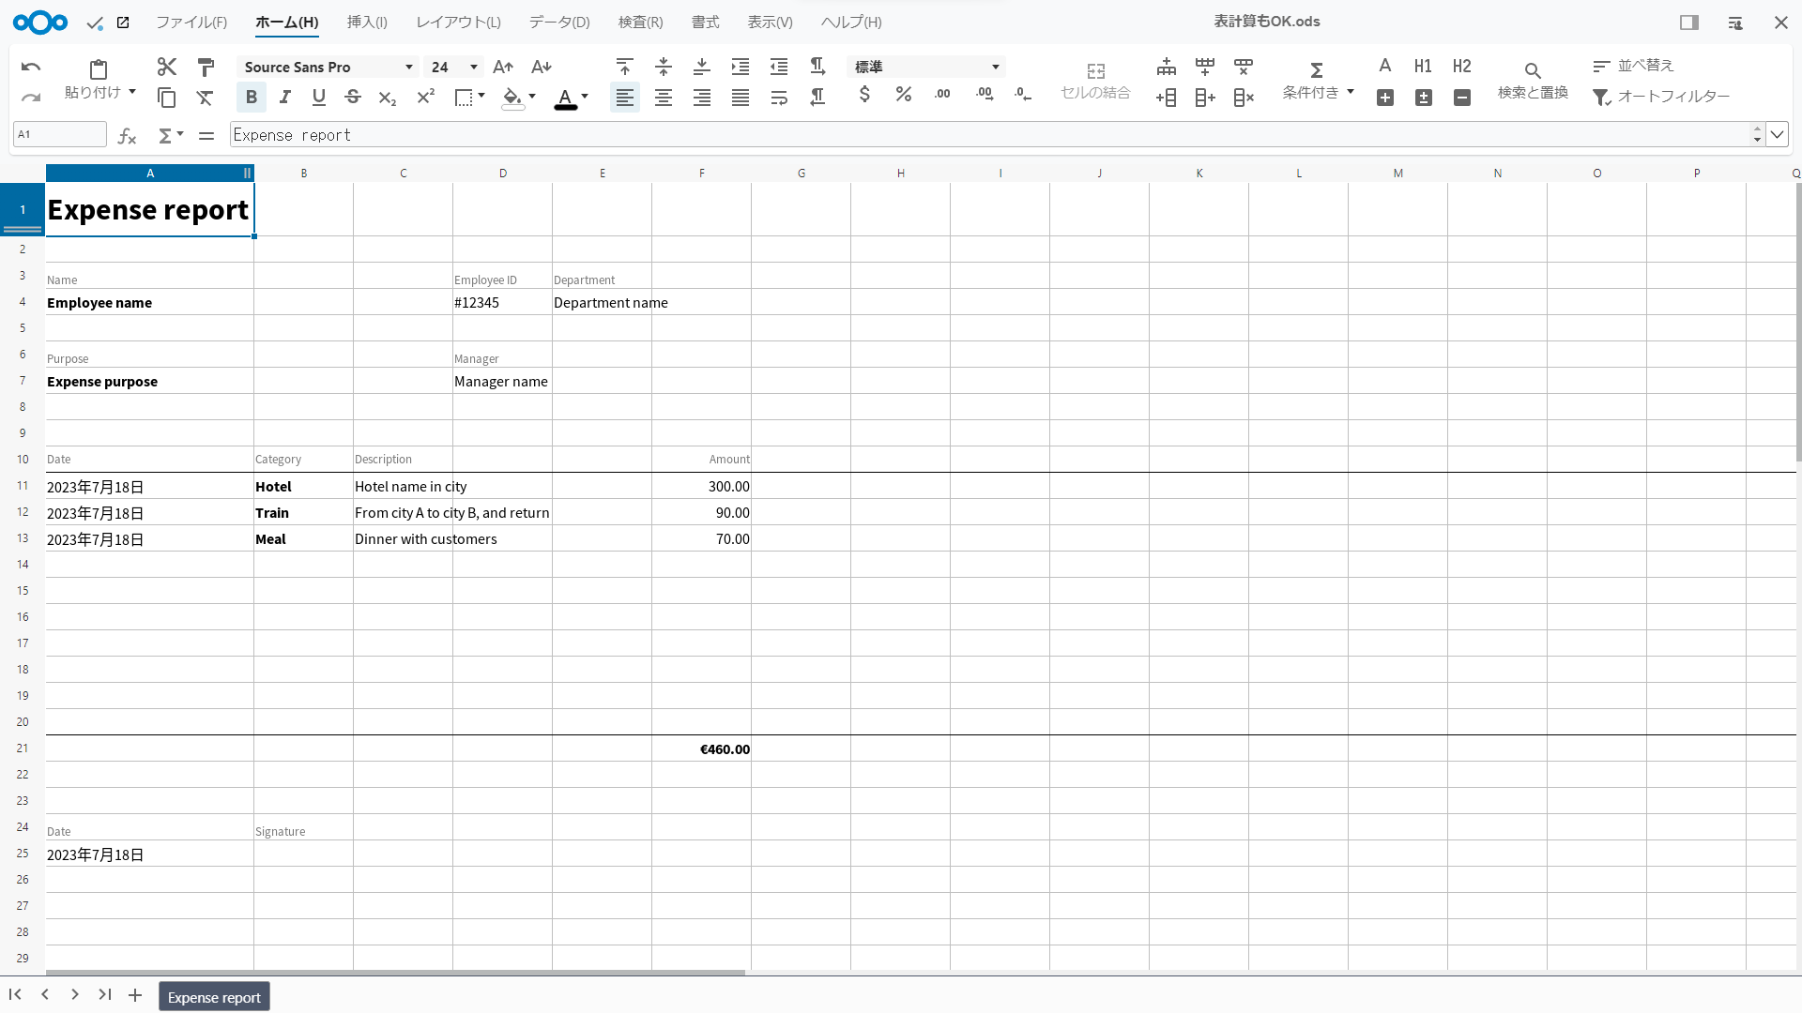The height and width of the screenshot is (1013, 1802).
Task: Open the 標準 number format dropdown
Action: [x=995, y=67]
